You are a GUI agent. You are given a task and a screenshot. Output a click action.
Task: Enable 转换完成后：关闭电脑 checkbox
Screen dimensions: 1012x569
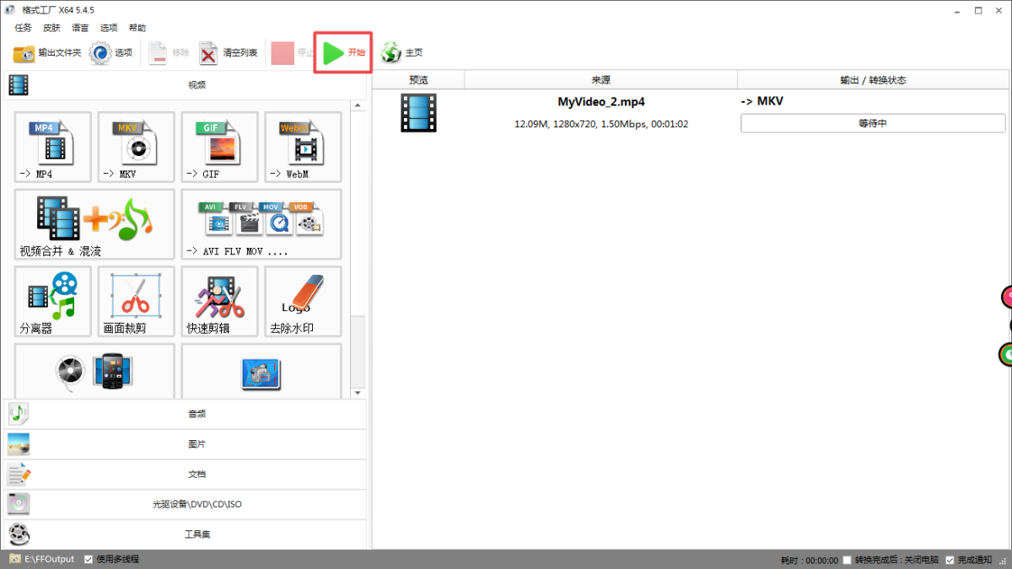pyautogui.click(x=847, y=560)
